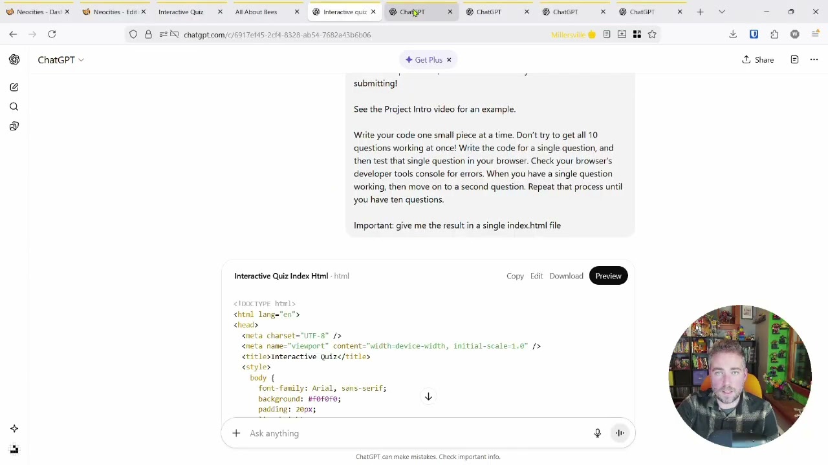Click the See the Project Intro video text
Screen dimensions: 828x465
tap(435, 109)
